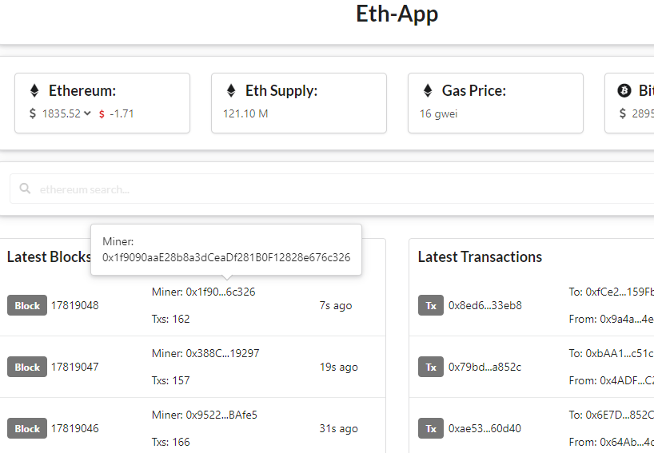Click the To address 0xfCe2...159F
Image resolution: width=654 pixels, height=453 pixels.
coord(620,292)
